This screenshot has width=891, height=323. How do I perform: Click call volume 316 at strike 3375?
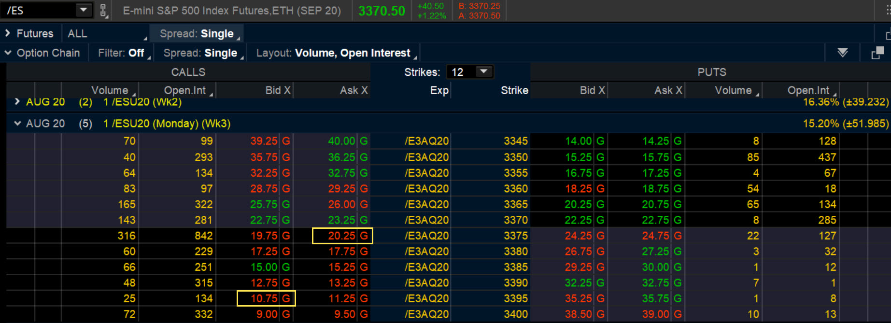point(127,236)
